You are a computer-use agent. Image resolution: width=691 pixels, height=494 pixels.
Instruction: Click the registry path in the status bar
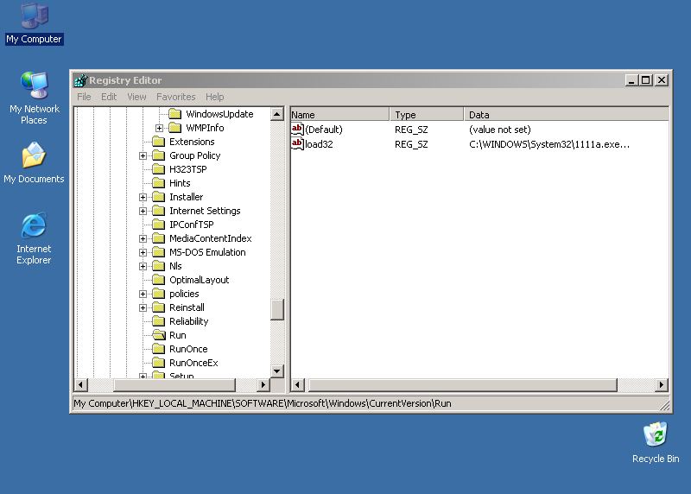263,403
